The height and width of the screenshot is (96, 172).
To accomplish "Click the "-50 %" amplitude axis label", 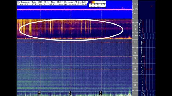I will [x=135, y=14].
